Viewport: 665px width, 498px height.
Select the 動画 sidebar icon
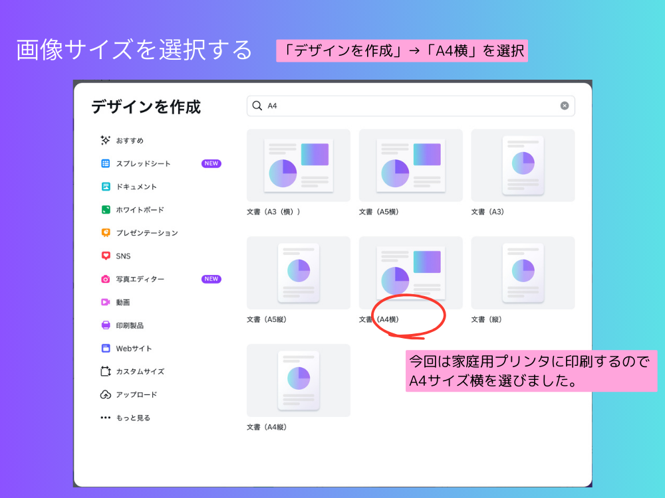point(105,301)
